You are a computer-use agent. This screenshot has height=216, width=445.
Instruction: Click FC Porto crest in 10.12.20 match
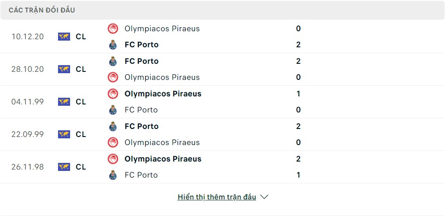pos(113,45)
